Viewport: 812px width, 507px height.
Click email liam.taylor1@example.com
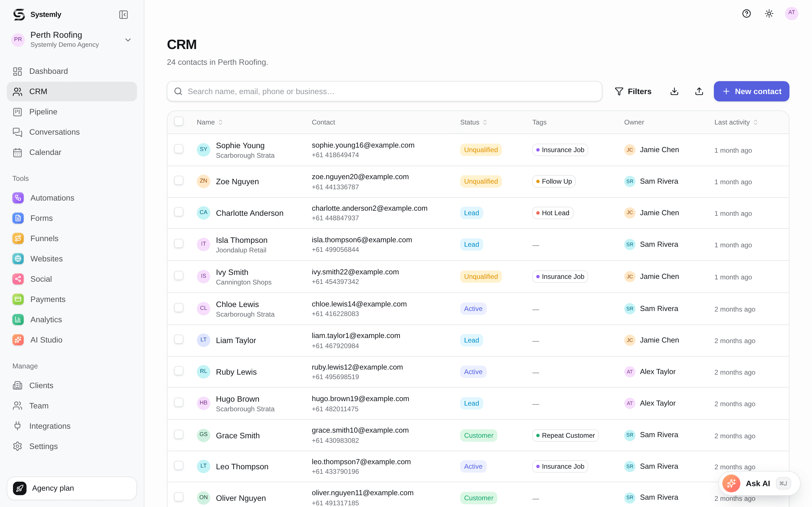(356, 336)
